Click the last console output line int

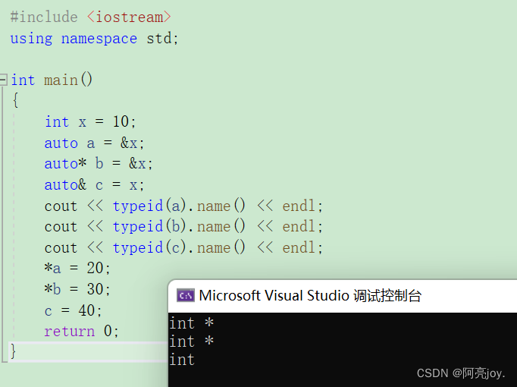pyautogui.click(x=182, y=359)
